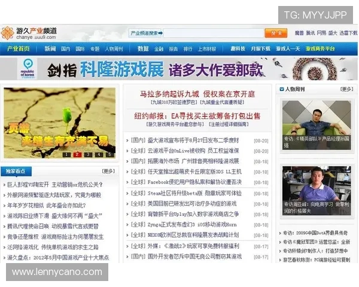Select 人物周刊 in the navigation bar
Screen dimensions: 359x287
coord(114,49)
